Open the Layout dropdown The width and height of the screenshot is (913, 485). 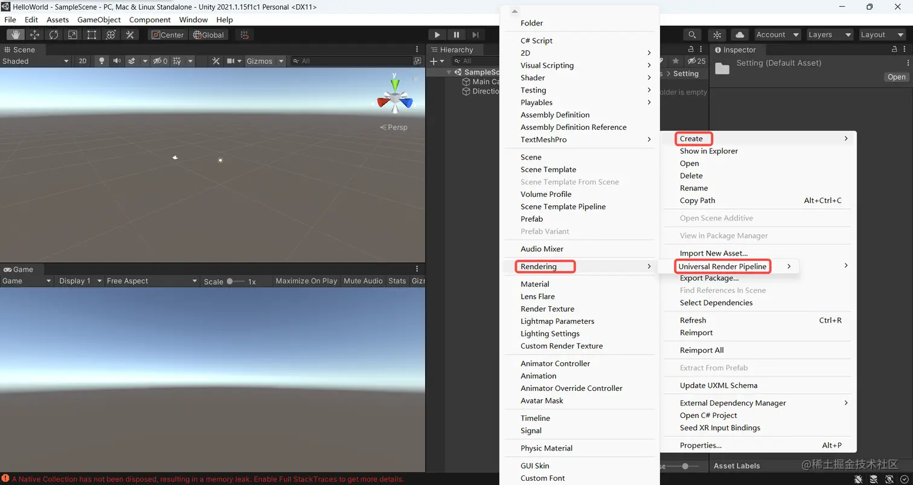coord(882,34)
